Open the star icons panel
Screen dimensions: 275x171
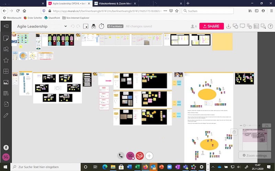6,60
